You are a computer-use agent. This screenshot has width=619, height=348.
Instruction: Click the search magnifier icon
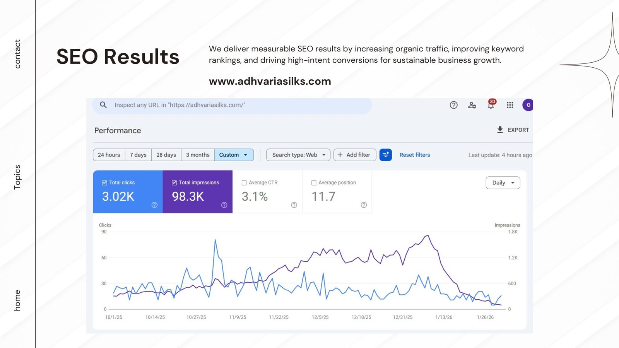[x=103, y=105]
